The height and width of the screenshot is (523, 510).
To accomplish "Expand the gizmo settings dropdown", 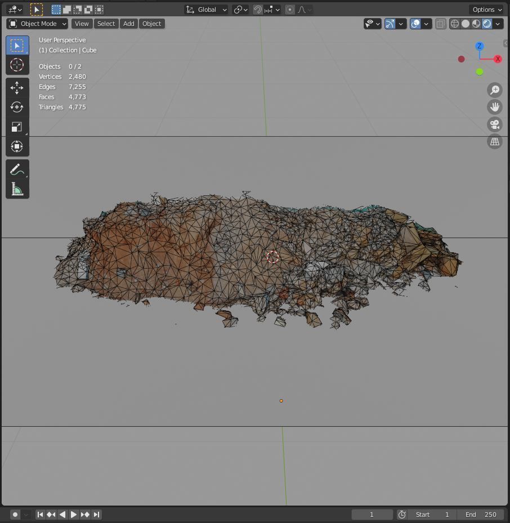I will tap(401, 24).
